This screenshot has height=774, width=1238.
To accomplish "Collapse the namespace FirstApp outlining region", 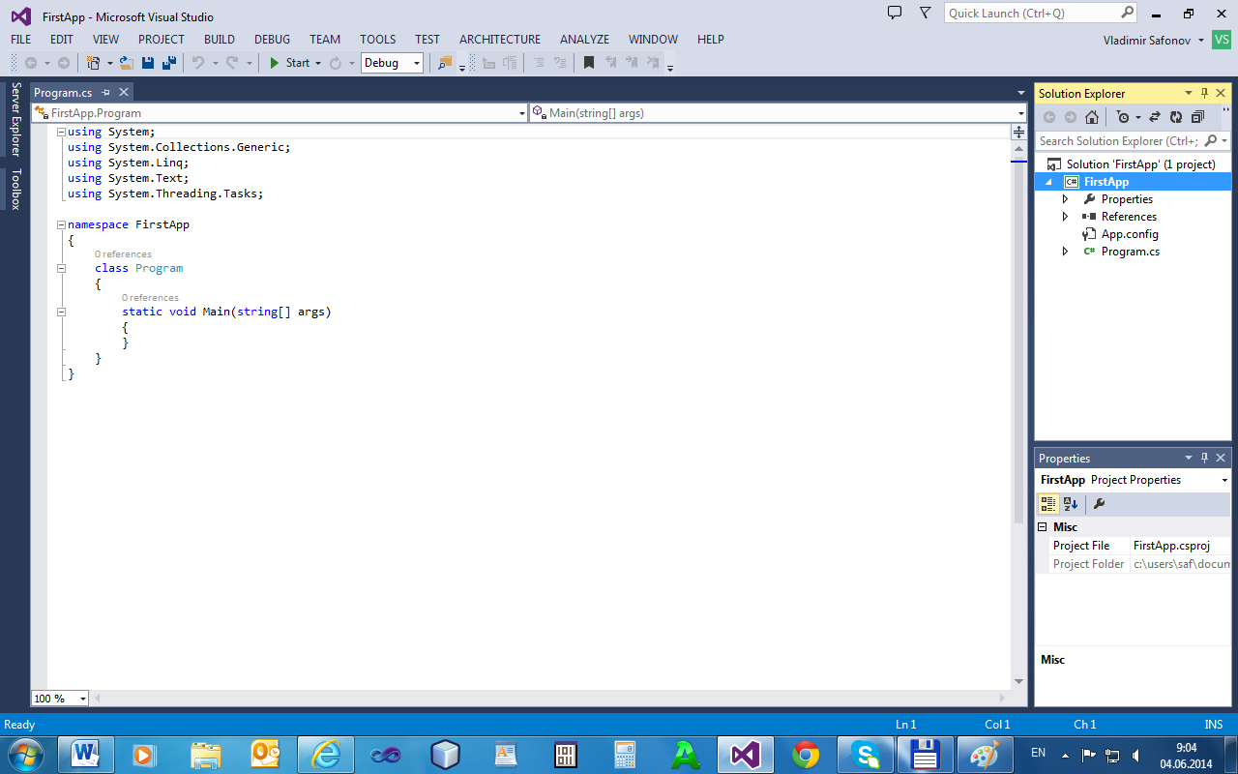I will (61, 224).
